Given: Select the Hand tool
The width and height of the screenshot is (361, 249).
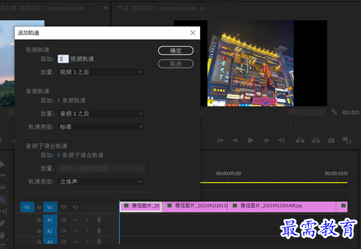Looking at the screenshot, I should pos(3,235).
